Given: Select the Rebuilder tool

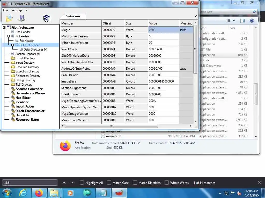Looking at the screenshot, I should [x=23, y=115].
